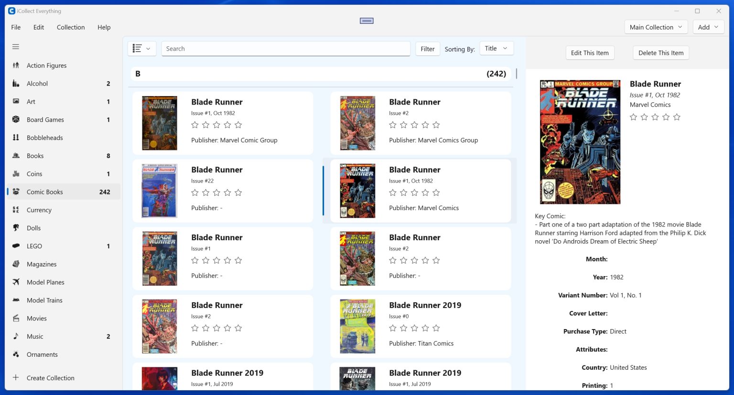Image resolution: width=734 pixels, height=395 pixels.
Task: Click the hamburger menu above the sidebar
Action: coord(16,46)
